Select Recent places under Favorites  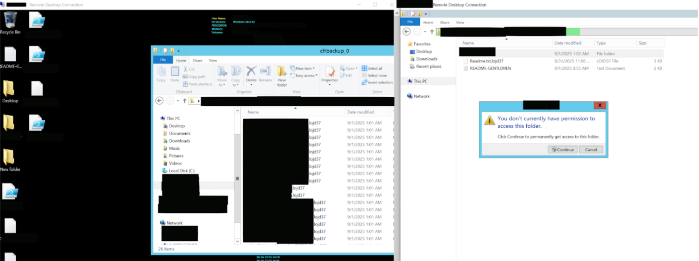[425, 66]
